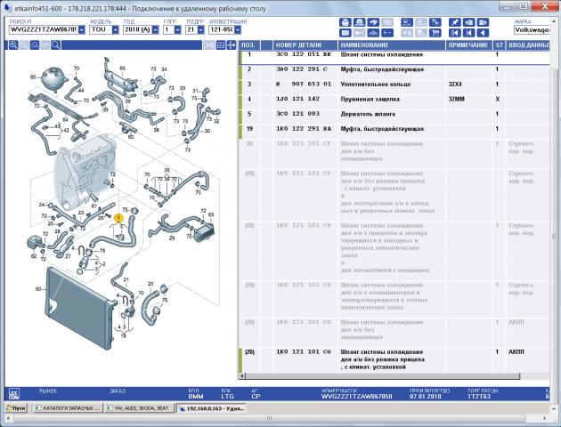Click the arrow-dash icon in the toolbar's lower row

point(387,33)
